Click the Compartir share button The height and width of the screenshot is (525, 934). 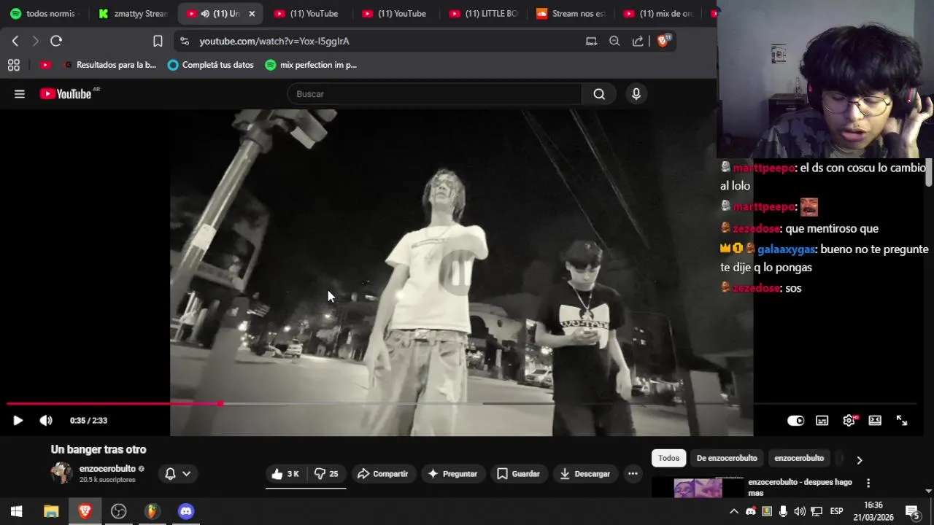[383, 474]
